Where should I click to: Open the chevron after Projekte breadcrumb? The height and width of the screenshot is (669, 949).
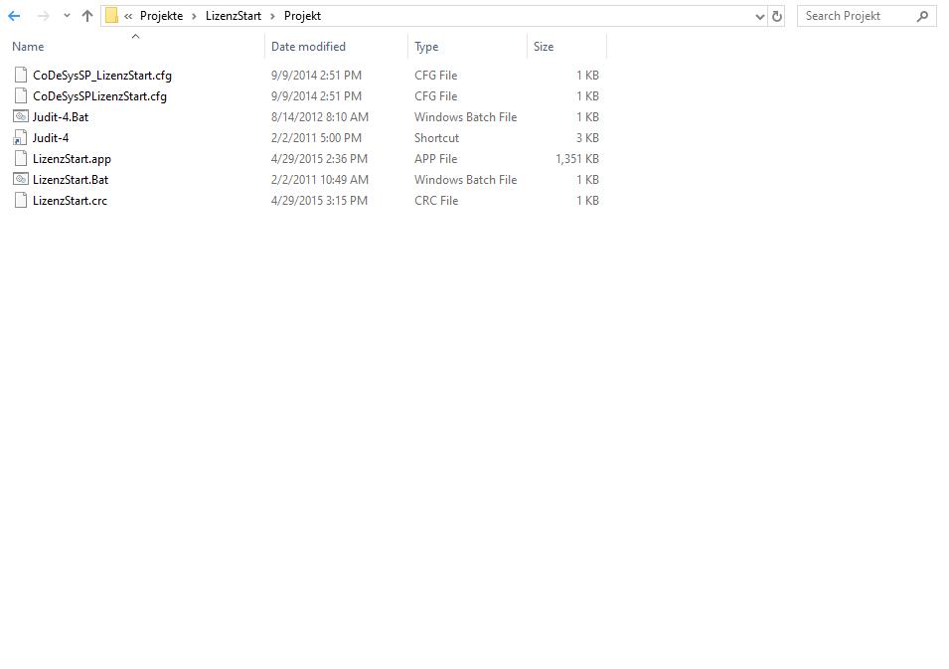(195, 16)
